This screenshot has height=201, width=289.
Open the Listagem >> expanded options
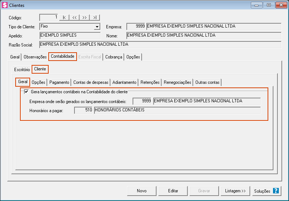[x=235, y=191]
